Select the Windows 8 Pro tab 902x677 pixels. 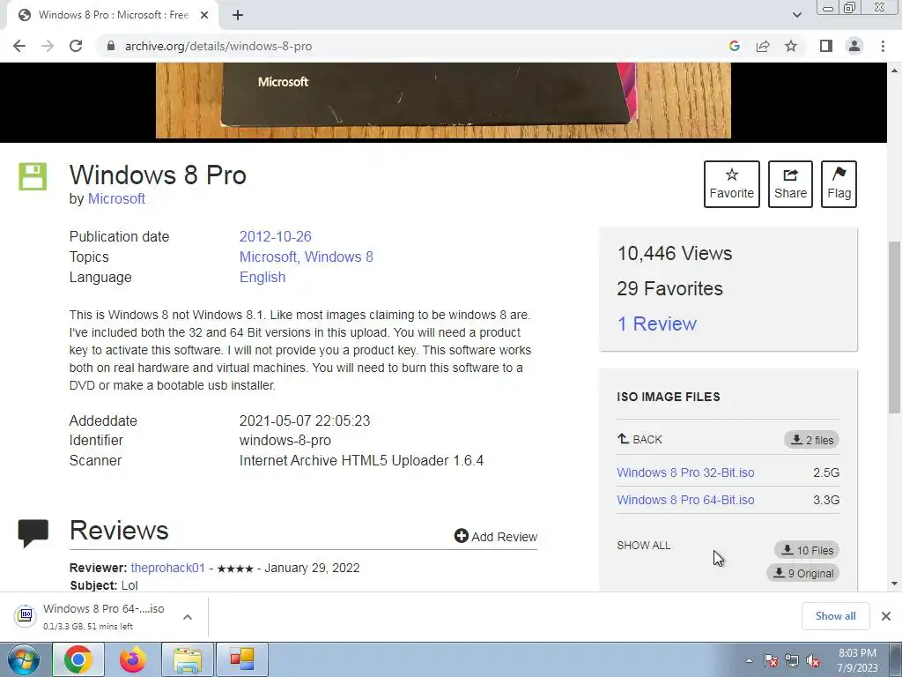113,15
